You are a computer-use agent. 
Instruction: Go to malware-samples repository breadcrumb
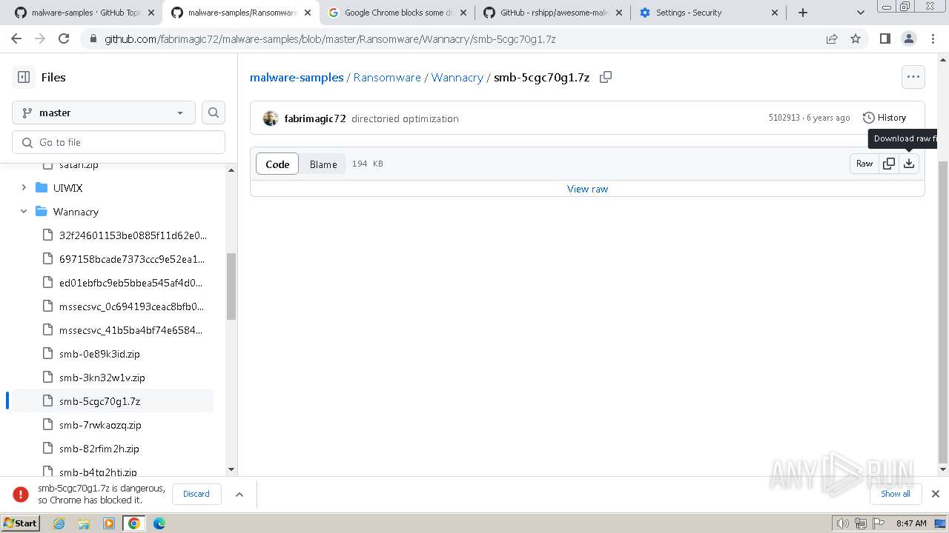pos(297,77)
